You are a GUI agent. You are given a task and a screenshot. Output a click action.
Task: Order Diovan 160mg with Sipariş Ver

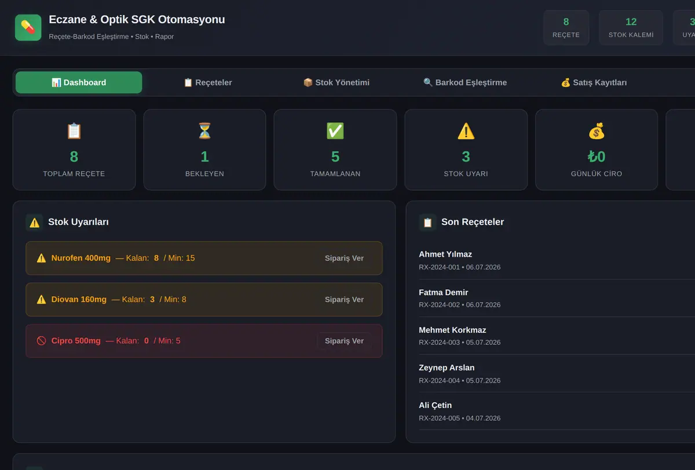(x=344, y=299)
